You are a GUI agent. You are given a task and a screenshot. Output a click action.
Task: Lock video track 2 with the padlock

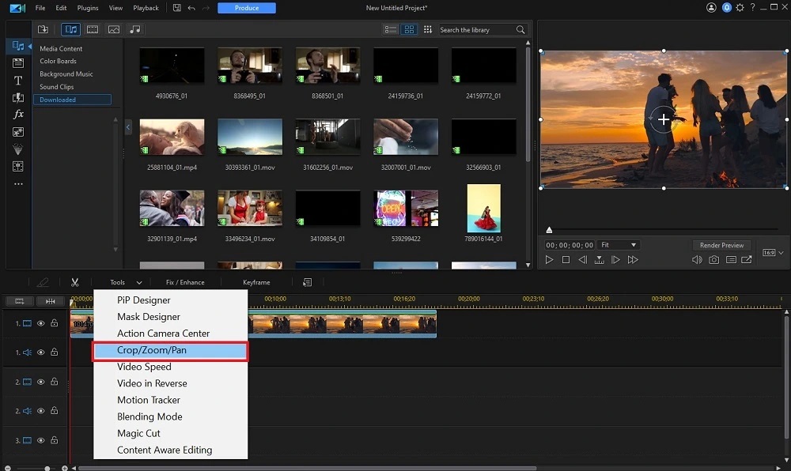54,382
